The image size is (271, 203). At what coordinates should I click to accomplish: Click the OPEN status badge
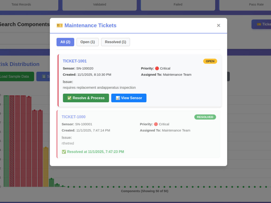pos(210,61)
